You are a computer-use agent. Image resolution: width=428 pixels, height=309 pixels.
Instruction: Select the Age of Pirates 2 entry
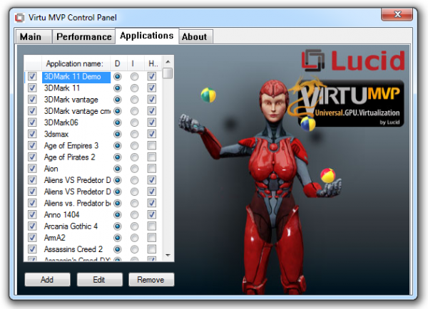click(70, 157)
